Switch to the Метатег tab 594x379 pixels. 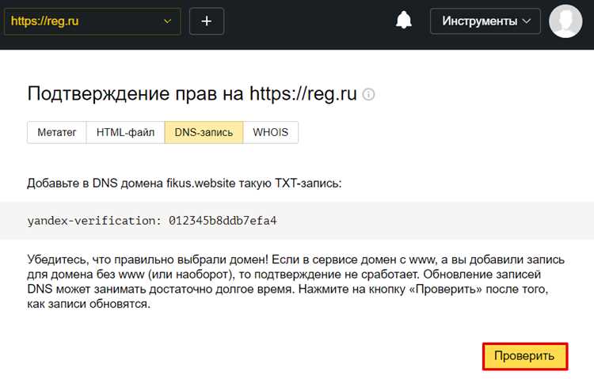coord(57,132)
